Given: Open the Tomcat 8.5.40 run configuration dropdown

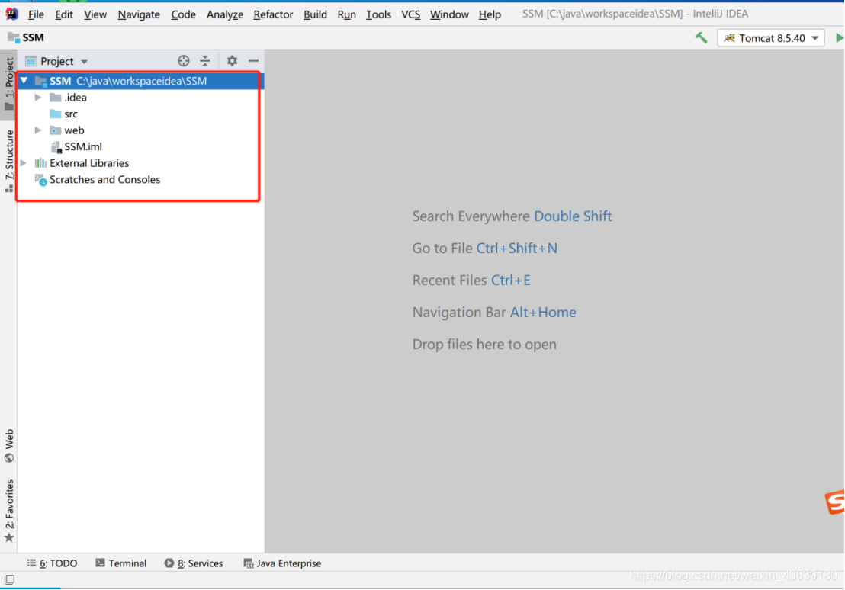Looking at the screenshot, I should click(x=770, y=37).
